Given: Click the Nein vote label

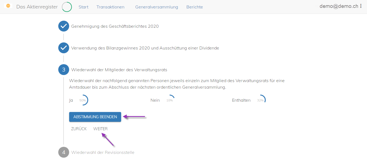Looking at the screenshot, I should coord(155,100).
